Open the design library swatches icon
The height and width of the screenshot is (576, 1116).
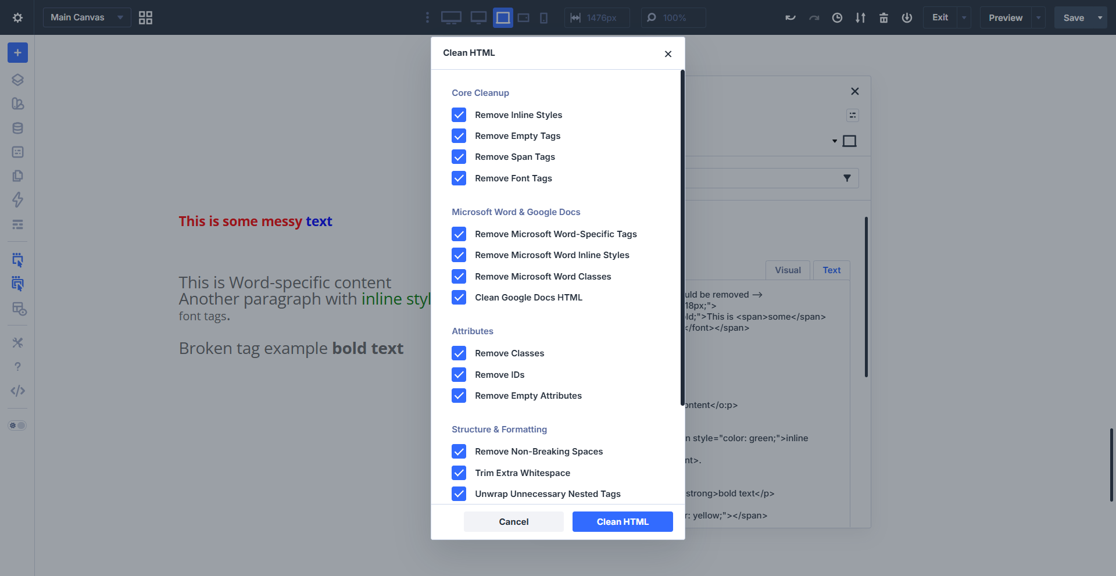click(17, 103)
